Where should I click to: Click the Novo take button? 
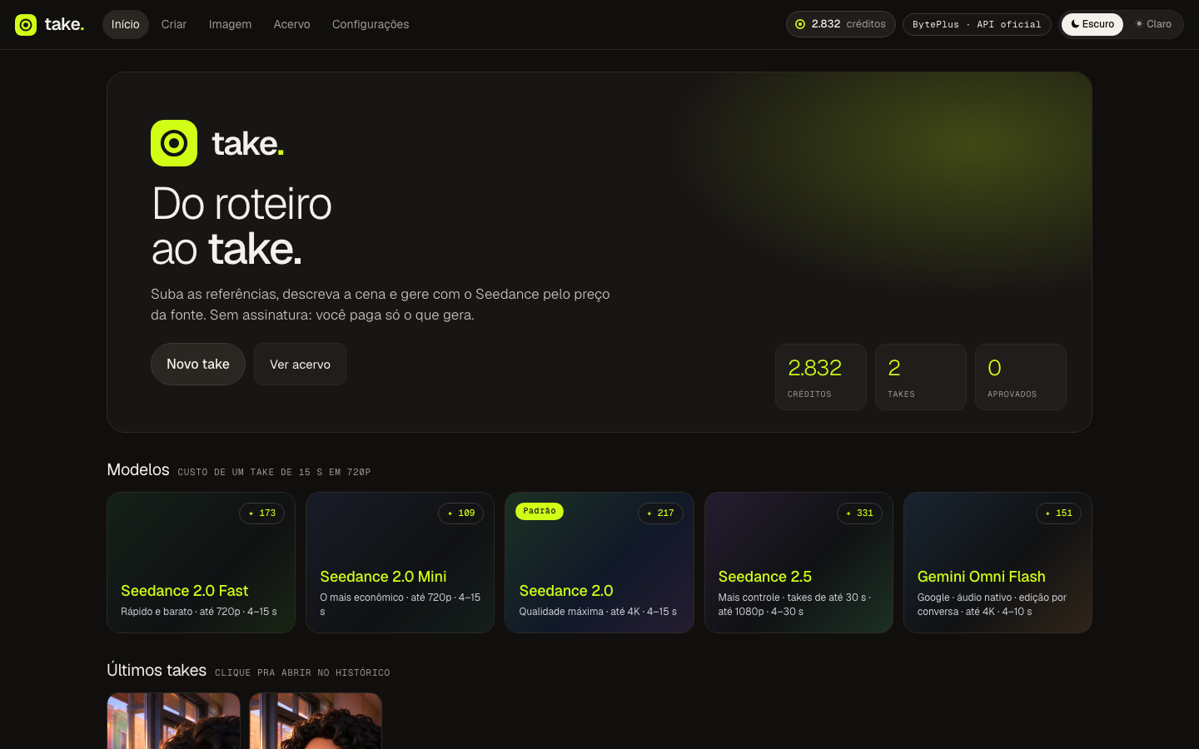pos(198,364)
